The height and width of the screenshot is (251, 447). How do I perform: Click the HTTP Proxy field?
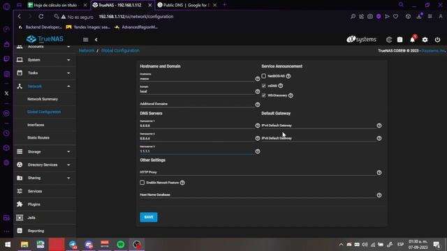[x=258, y=172]
